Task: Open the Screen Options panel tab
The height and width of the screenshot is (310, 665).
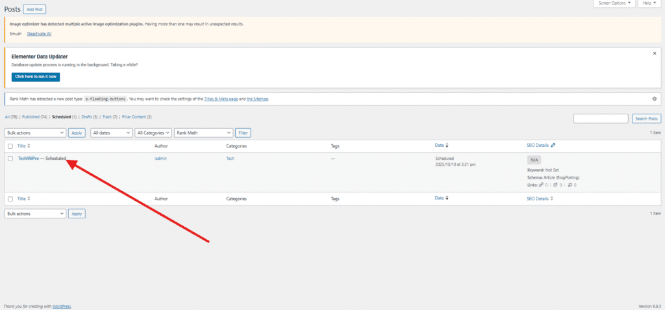Action: pos(614,3)
